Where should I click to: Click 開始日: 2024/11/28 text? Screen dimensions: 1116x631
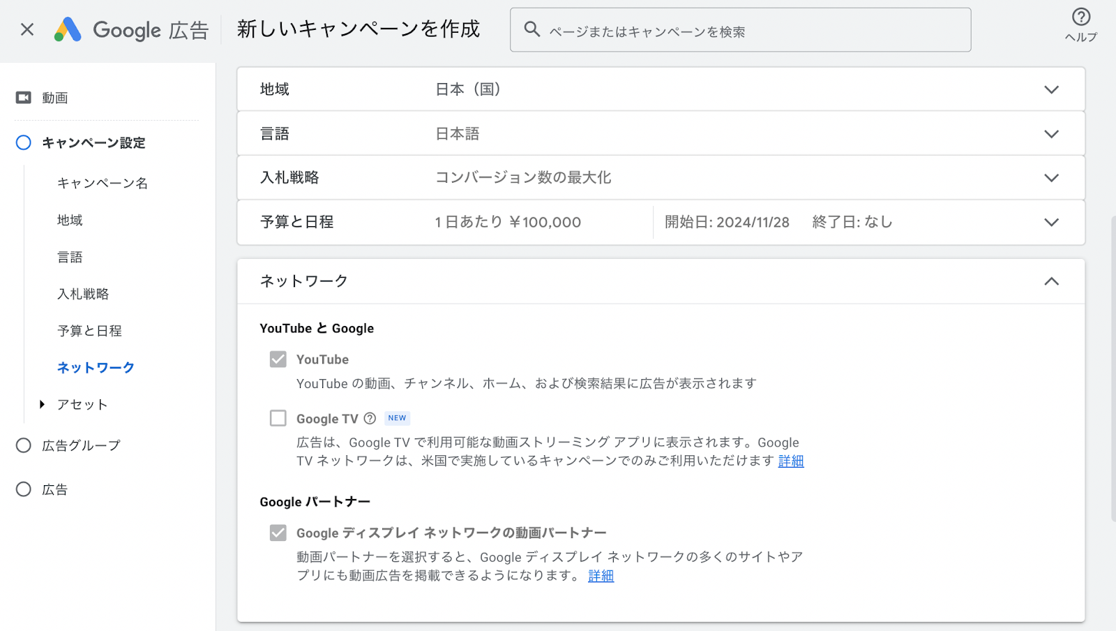727,222
